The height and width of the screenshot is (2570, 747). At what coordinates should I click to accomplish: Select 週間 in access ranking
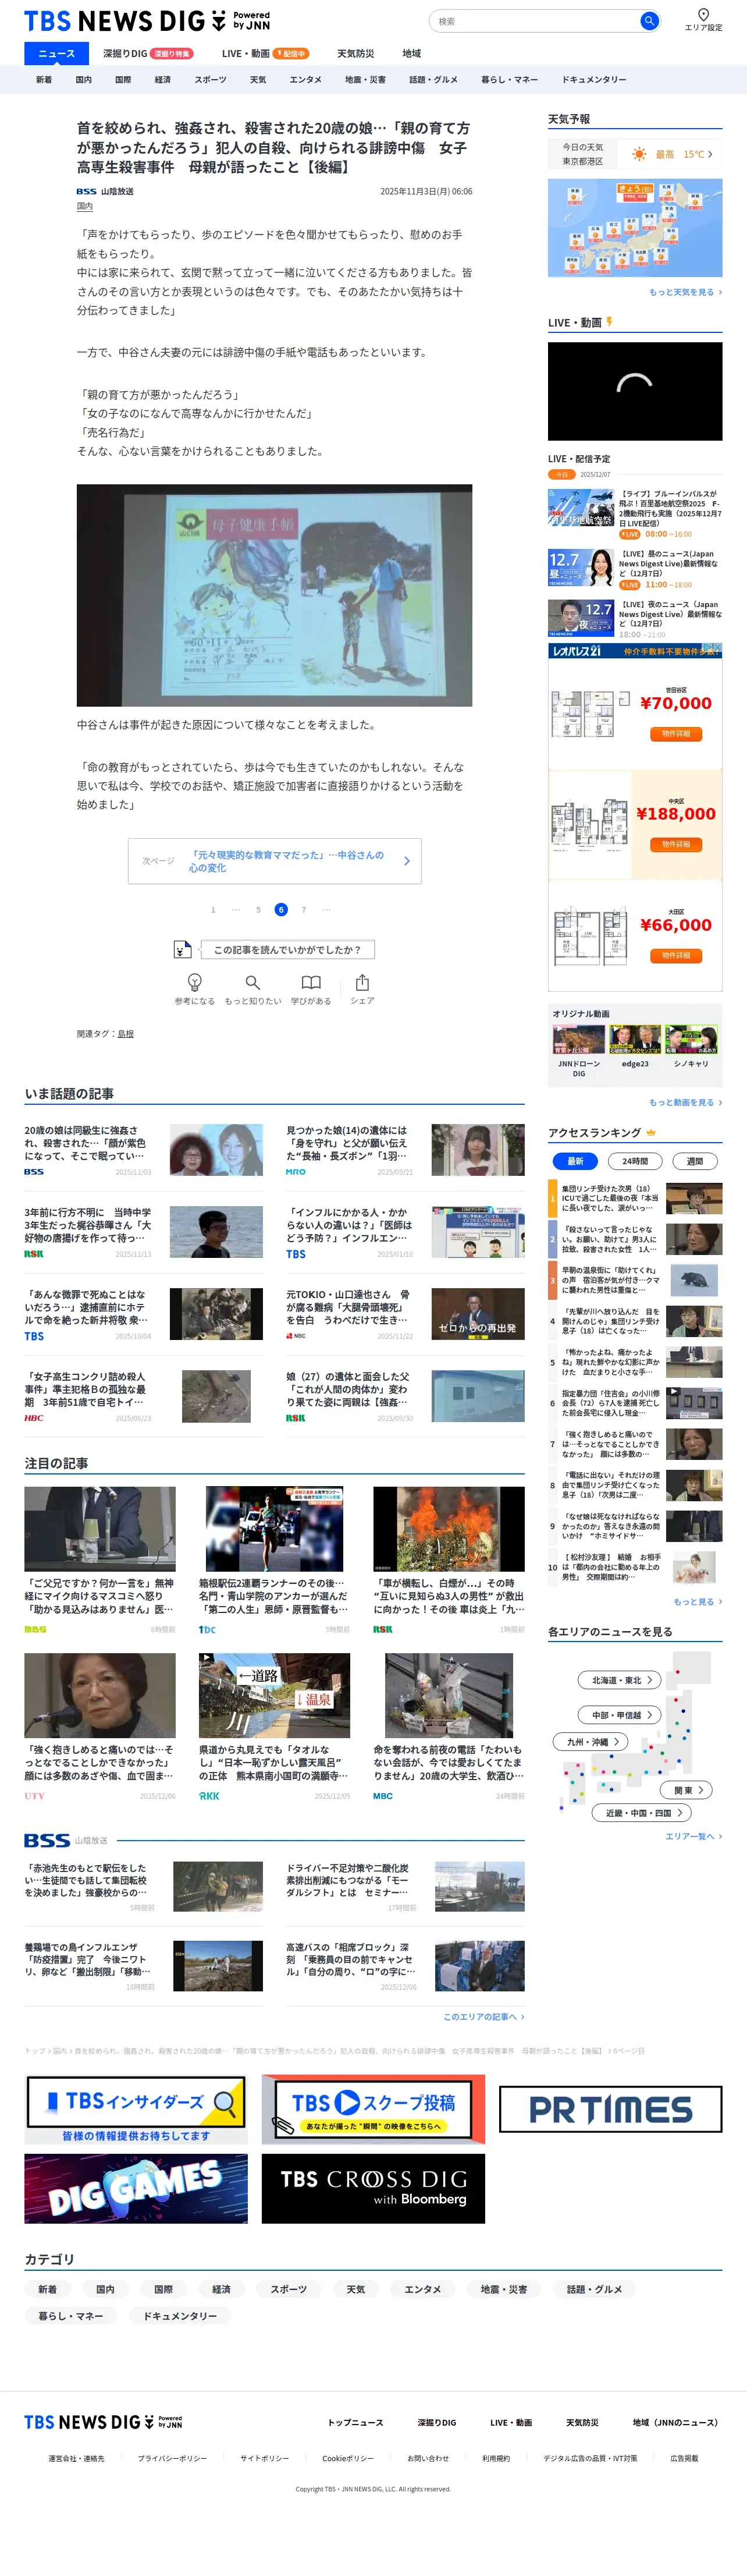695,1160
